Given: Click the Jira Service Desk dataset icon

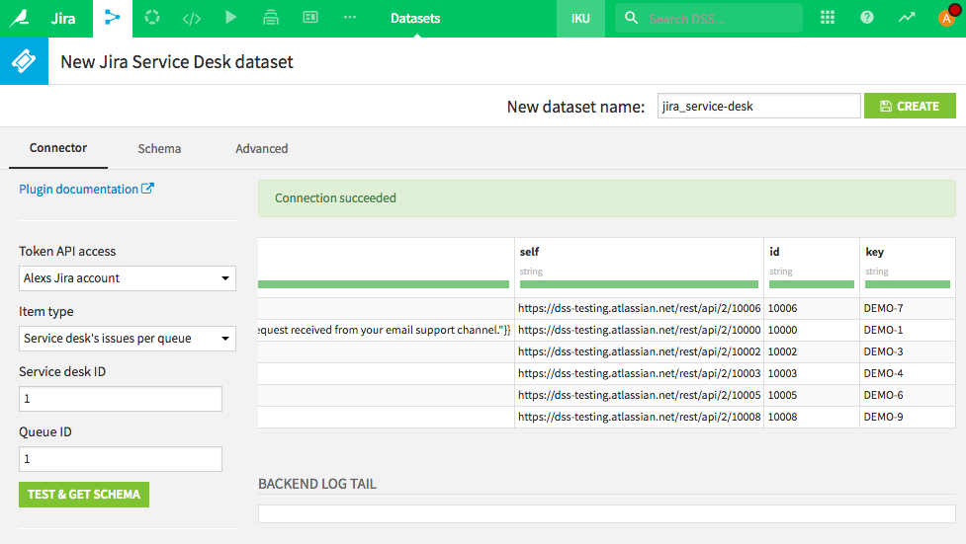Looking at the screenshot, I should click(x=24, y=61).
